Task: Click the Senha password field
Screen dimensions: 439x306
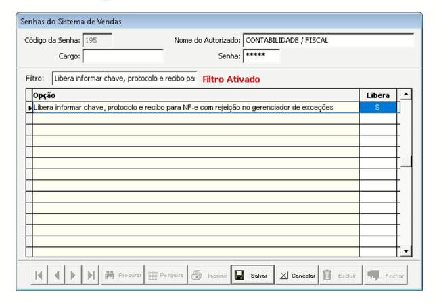Action: [x=260, y=56]
